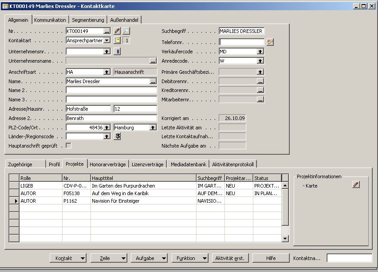
Task: Open the Zeile menu button
Action: coord(109,258)
